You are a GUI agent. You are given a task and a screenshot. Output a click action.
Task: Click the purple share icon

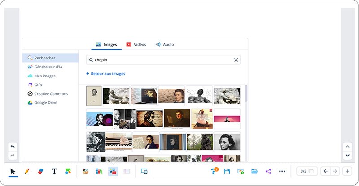(x=268, y=171)
